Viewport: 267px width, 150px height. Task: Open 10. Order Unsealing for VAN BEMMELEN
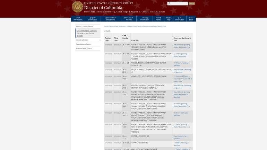(182, 64)
